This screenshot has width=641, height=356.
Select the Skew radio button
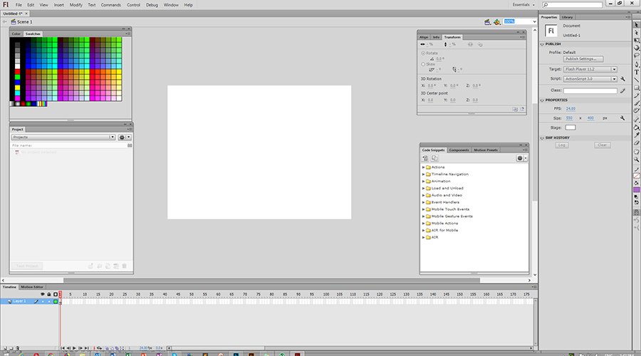[x=423, y=64]
